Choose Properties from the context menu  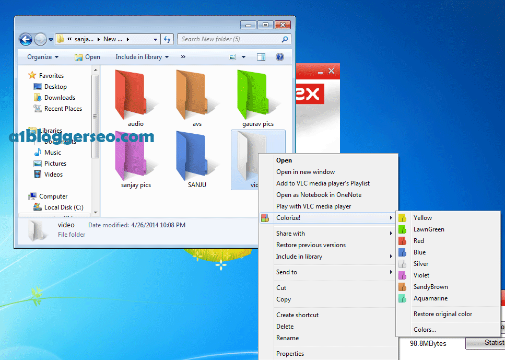290,354
